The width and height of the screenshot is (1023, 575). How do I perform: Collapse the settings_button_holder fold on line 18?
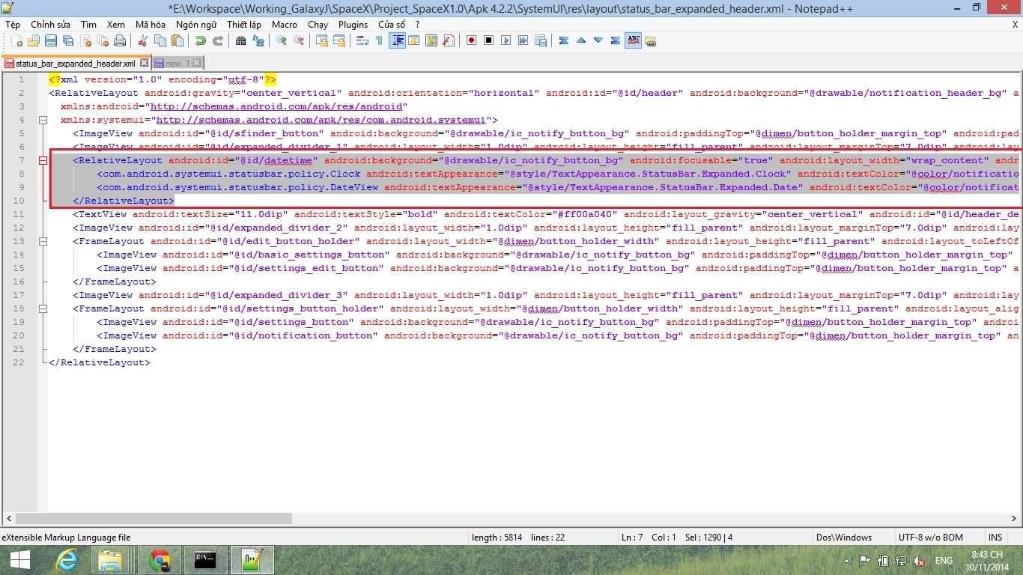(43, 308)
